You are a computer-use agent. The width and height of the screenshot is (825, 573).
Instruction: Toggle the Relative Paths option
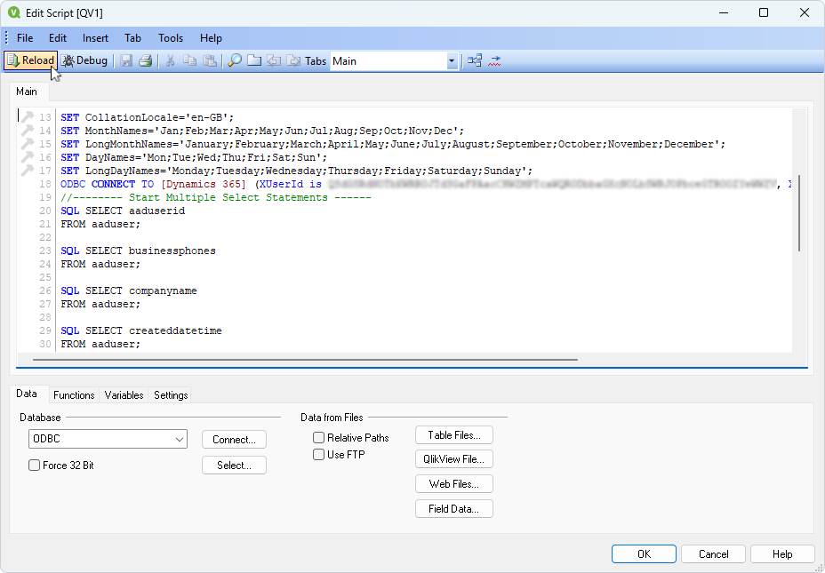click(318, 437)
